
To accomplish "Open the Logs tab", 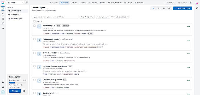I will pyautogui.click(x=103, y=3).
